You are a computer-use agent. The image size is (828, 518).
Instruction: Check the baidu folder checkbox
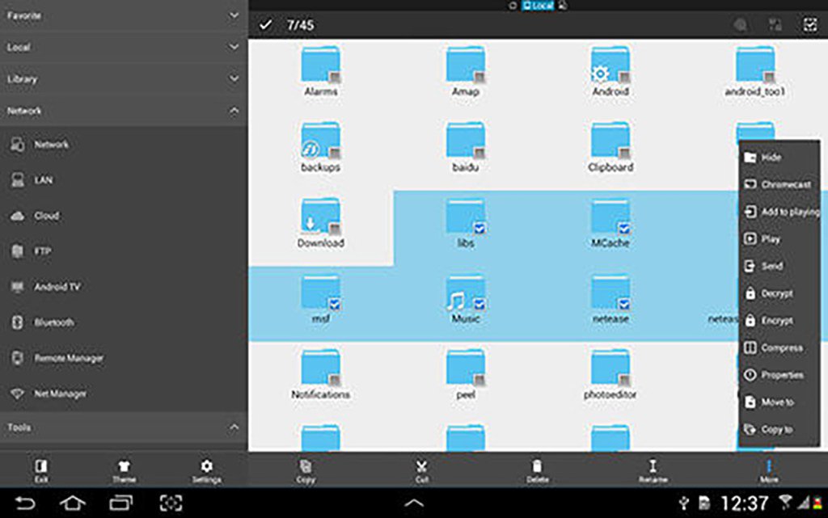479,153
